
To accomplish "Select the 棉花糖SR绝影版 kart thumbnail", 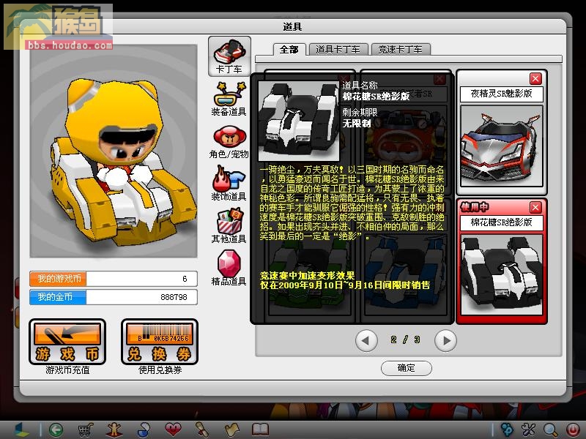I will [502, 275].
